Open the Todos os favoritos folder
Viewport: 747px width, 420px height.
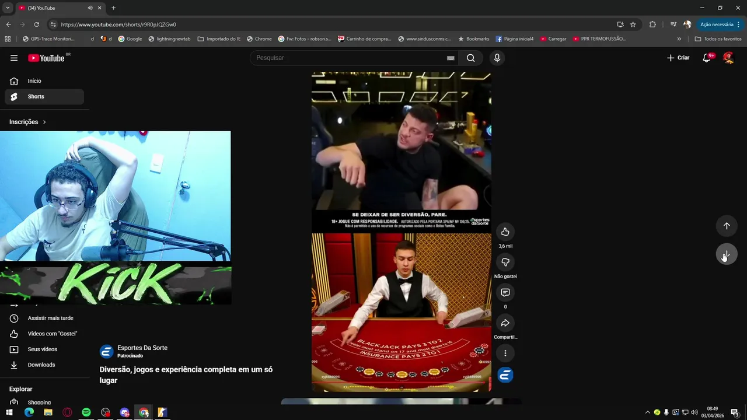coord(718,39)
